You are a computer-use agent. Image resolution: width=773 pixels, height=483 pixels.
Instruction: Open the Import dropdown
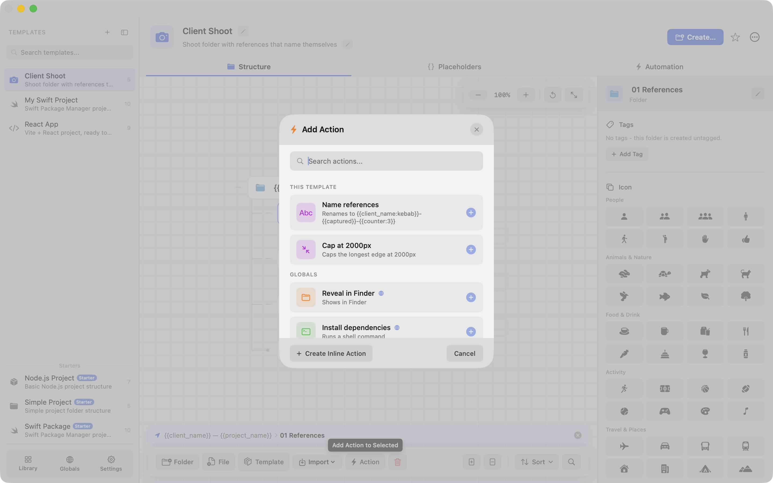coord(317,462)
